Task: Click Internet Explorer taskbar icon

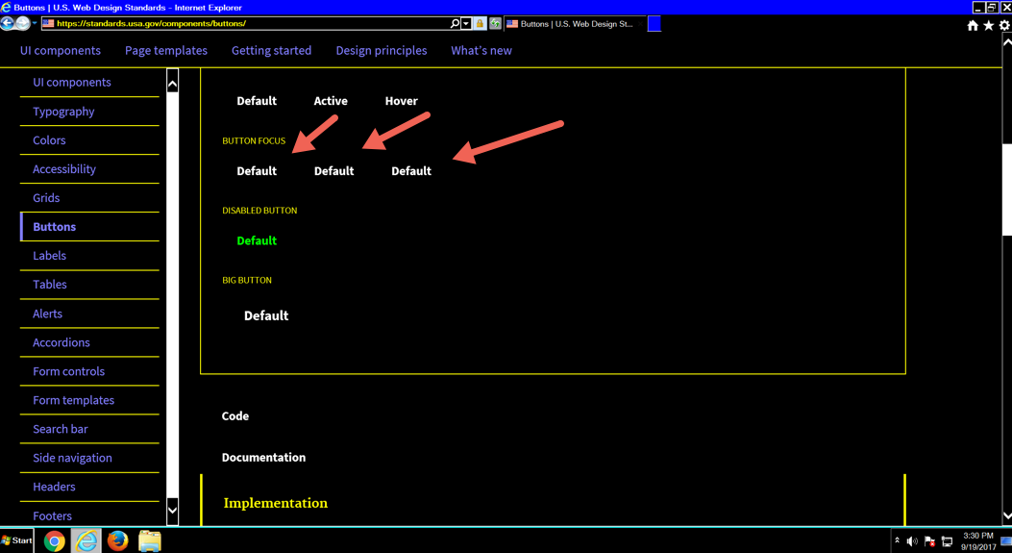Action: point(86,540)
